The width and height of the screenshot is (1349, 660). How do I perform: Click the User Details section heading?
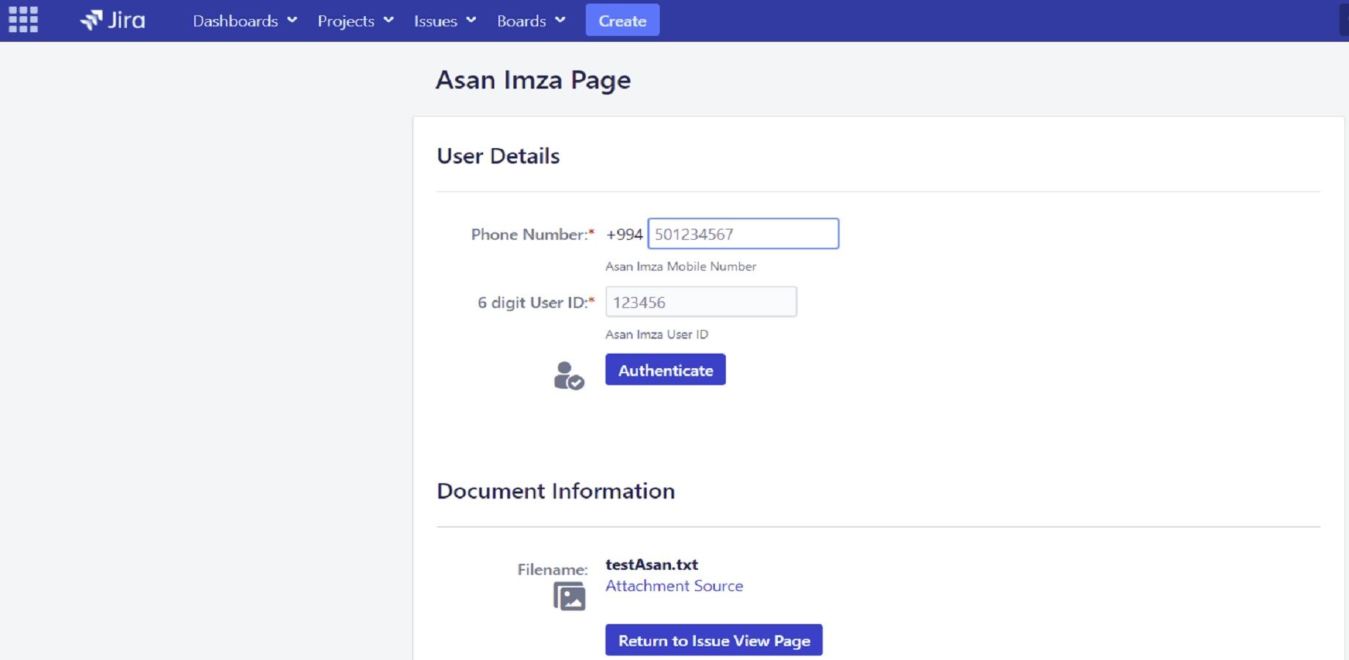(499, 156)
